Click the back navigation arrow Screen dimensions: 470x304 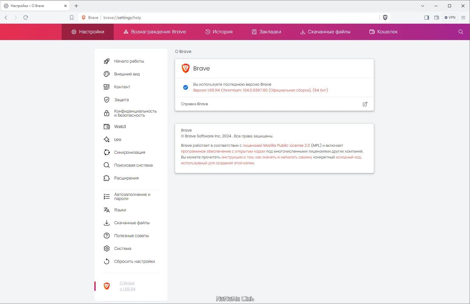point(6,18)
